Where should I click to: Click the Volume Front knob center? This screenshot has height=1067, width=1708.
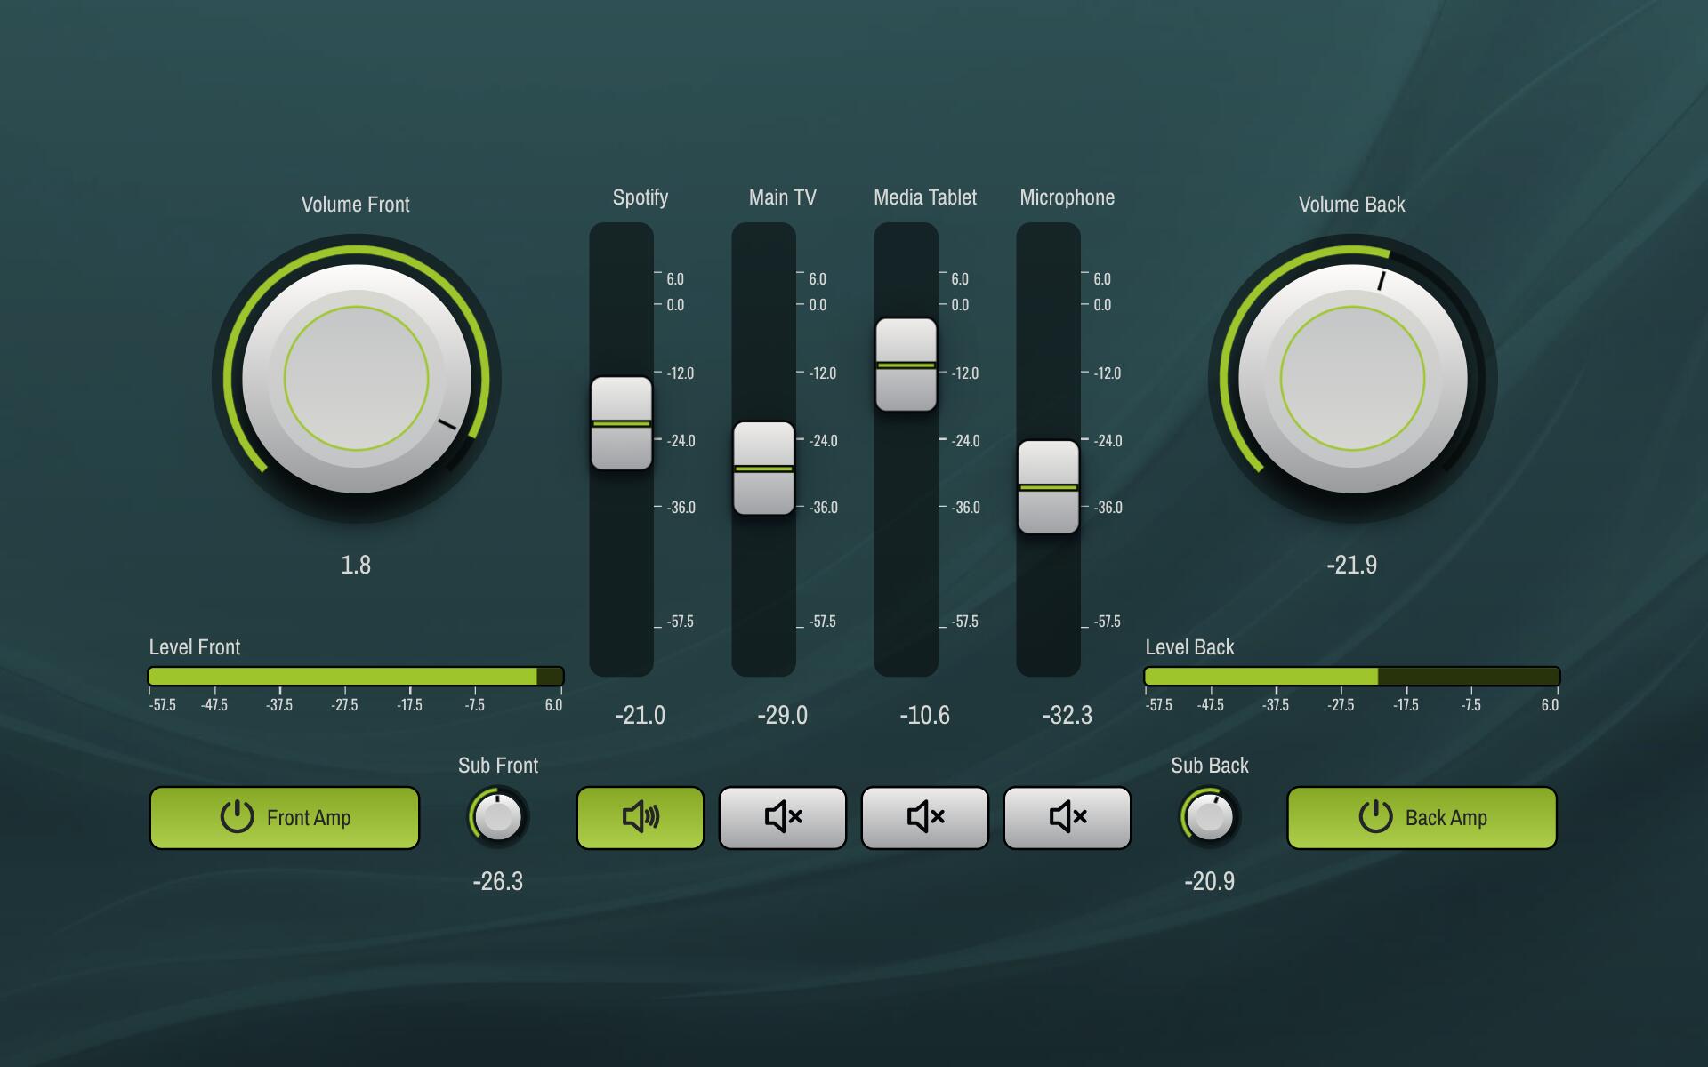356,379
